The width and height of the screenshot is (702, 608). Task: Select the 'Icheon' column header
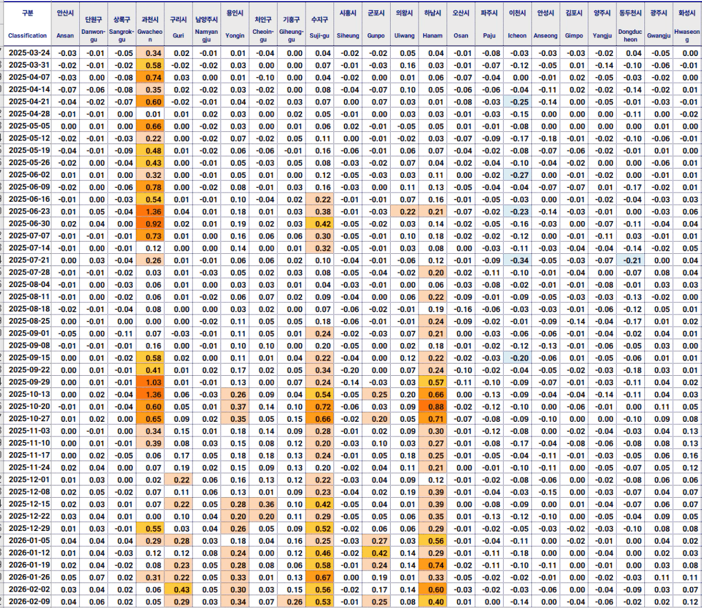(517, 36)
